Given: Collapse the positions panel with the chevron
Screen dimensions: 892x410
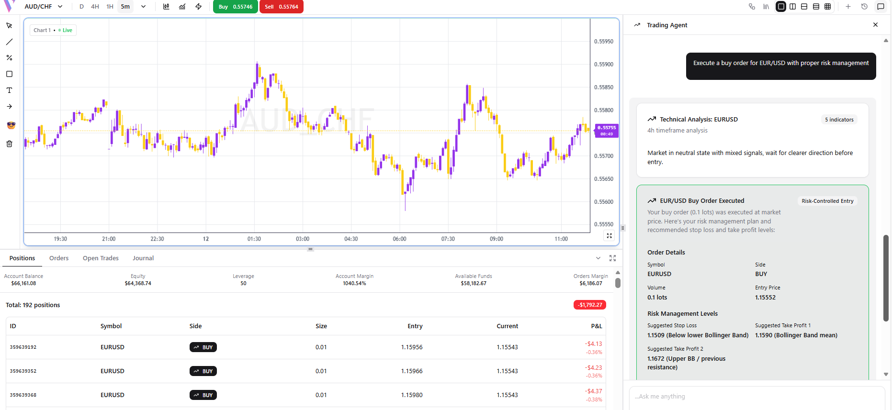Looking at the screenshot, I should [x=598, y=258].
